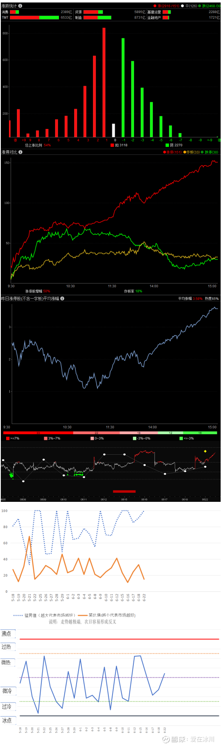
Task: Click the >=7% red legend swatch
Action: pyautogui.click(x=8, y=438)
